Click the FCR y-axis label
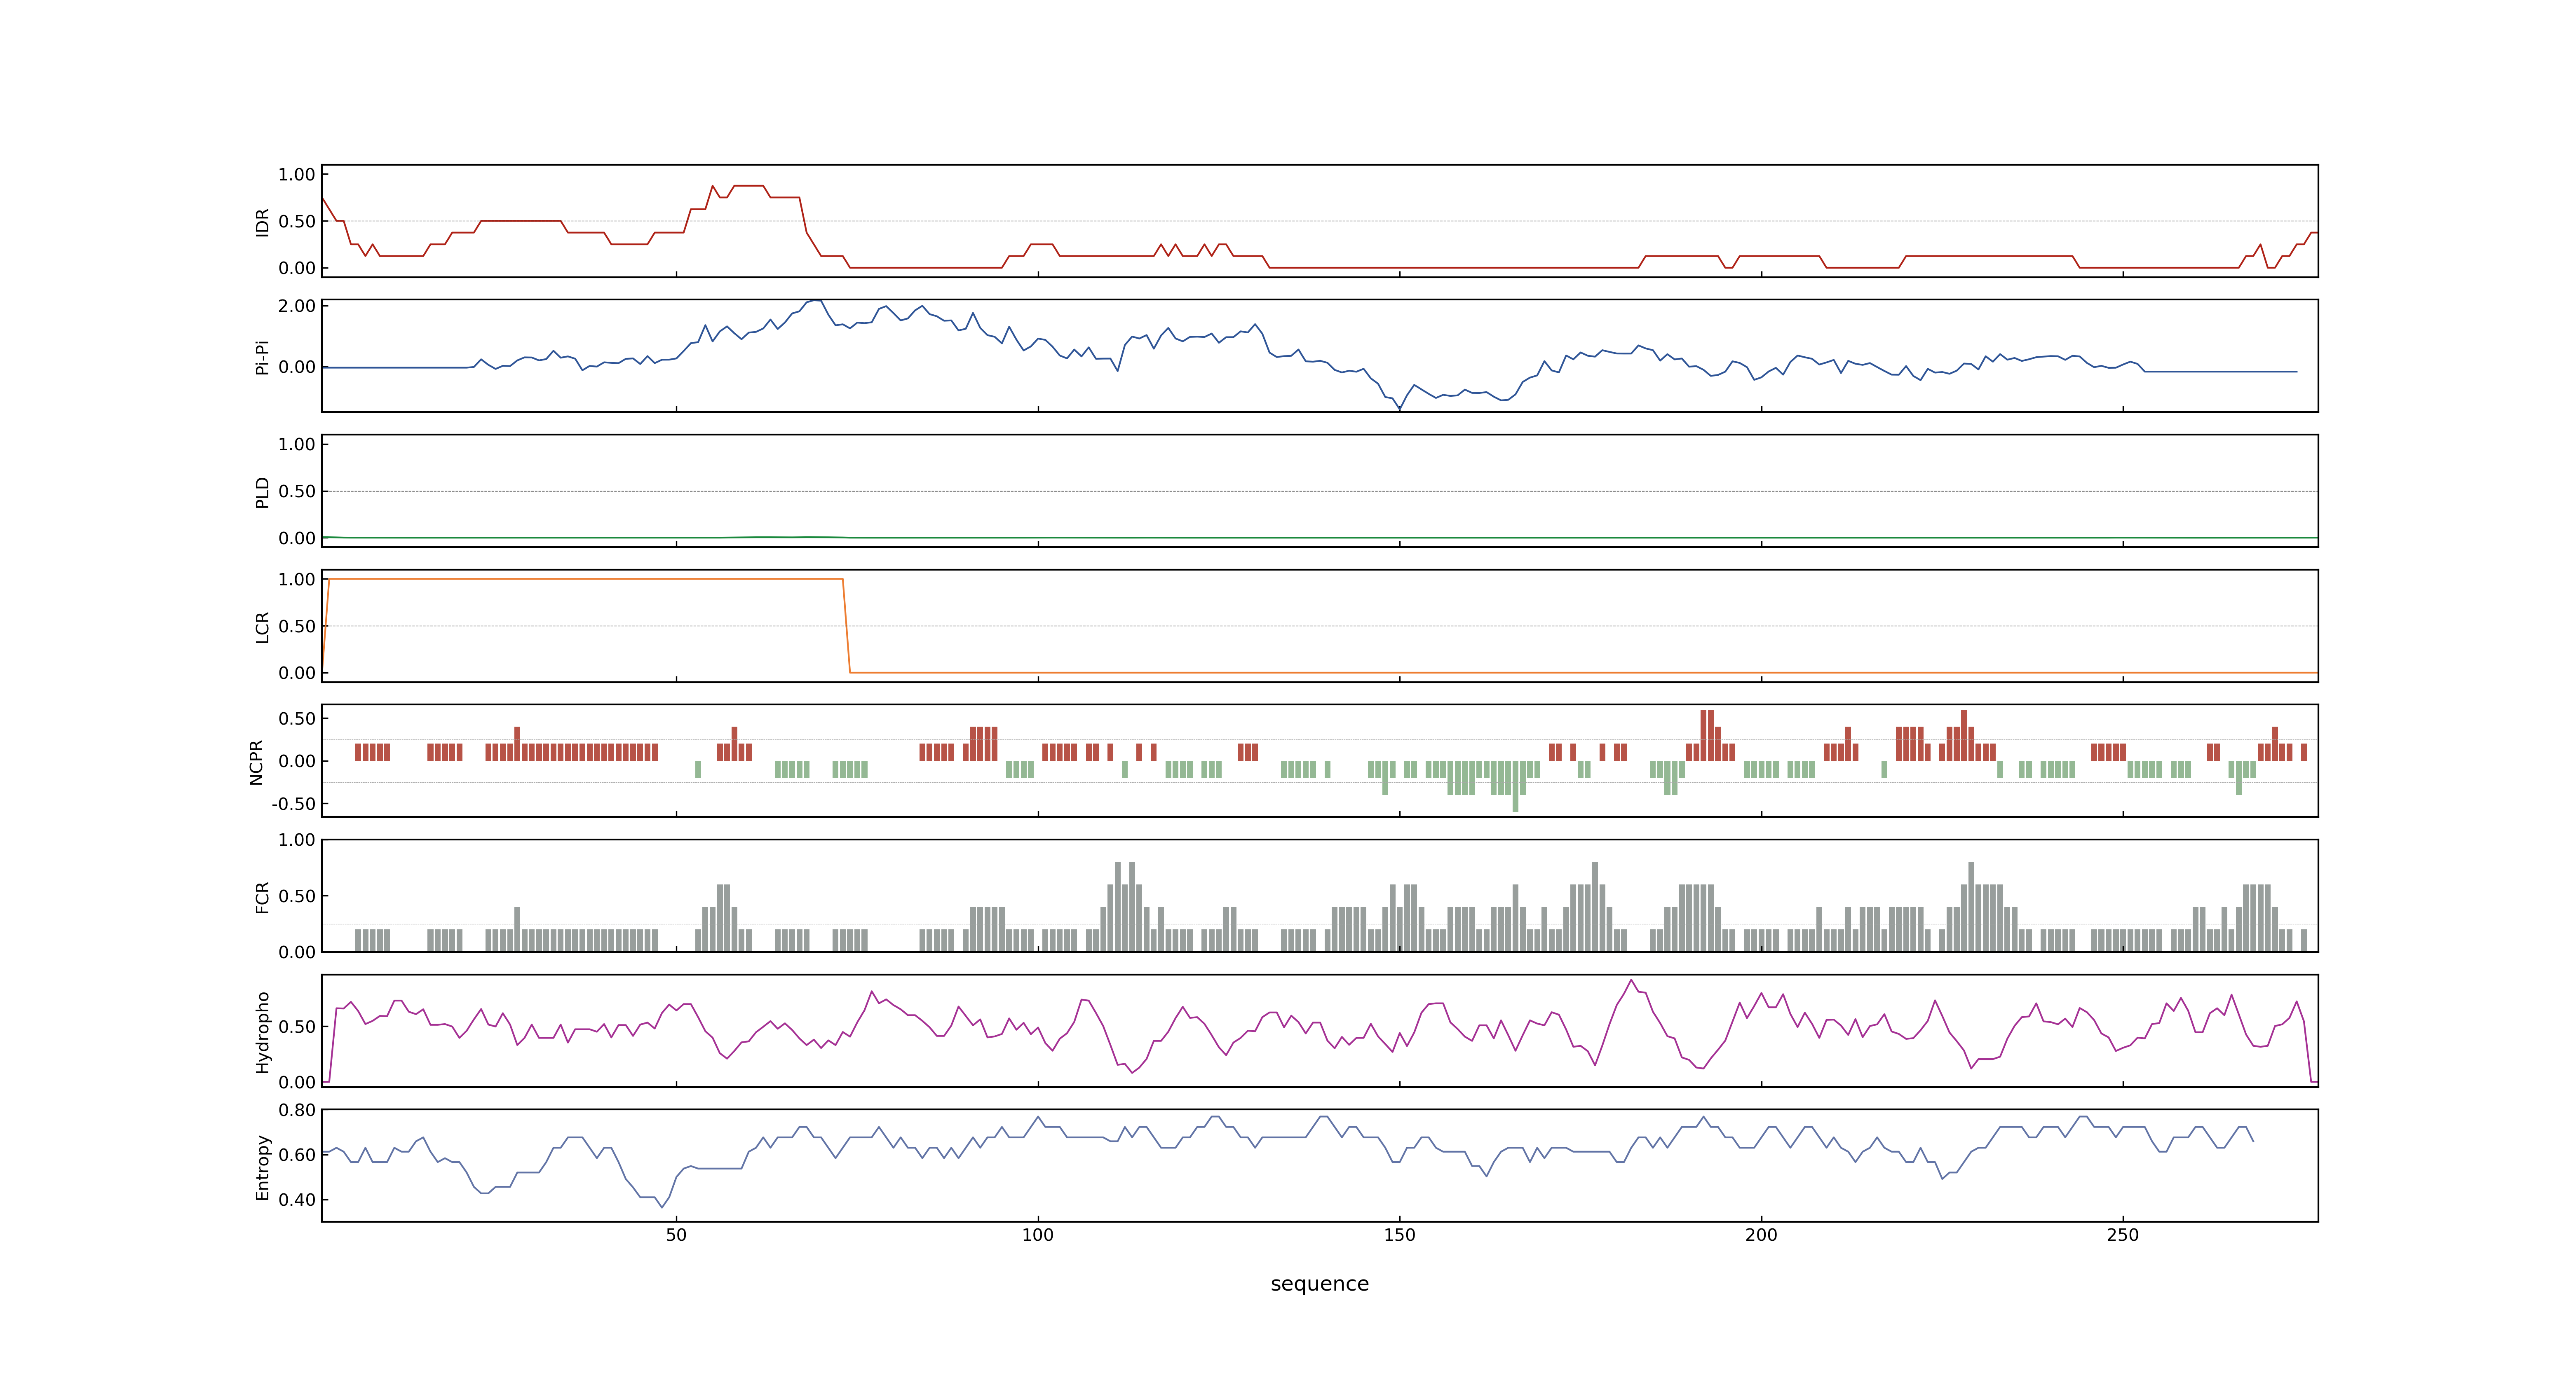This screenshot has height=1373, width=2576. [262, 896]
